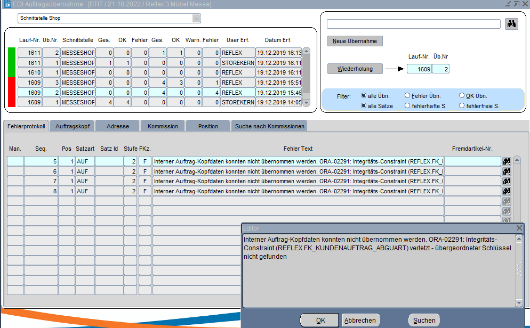Select the 'OK Übn.' filter option

tap(462, 96)
